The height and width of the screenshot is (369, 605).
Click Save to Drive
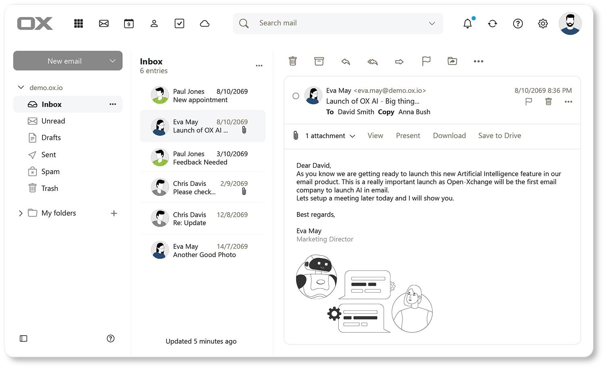point(499,136)
